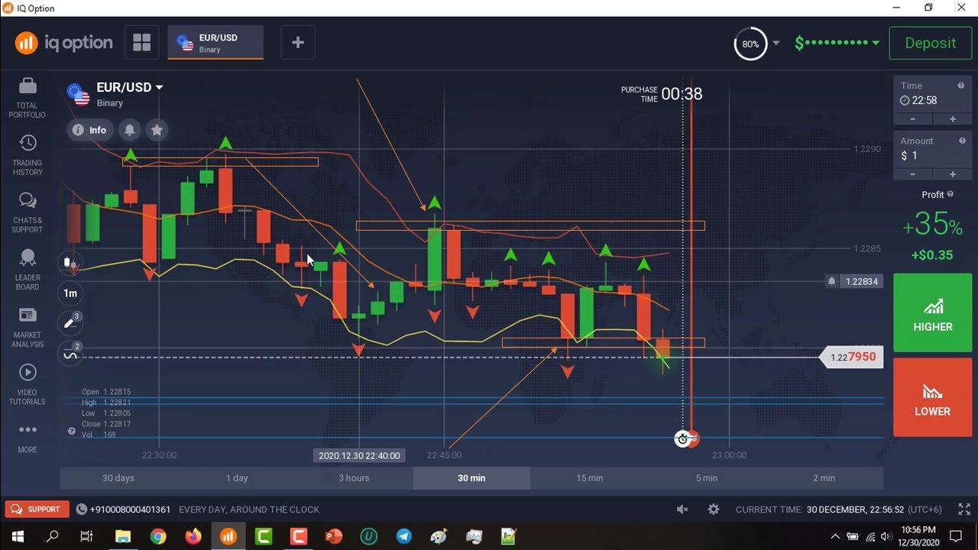Open Chats & Support

click(x=28, y=212)
